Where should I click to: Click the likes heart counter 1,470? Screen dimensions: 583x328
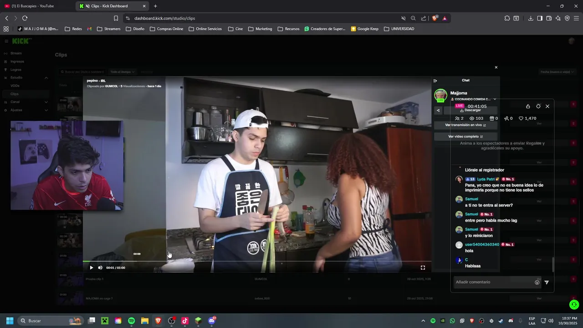tap(527, 118)
